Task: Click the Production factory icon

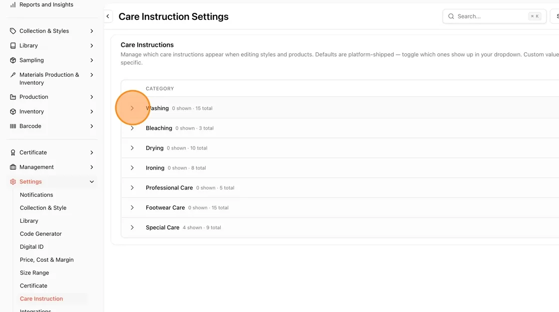Action: pos(13,97)
